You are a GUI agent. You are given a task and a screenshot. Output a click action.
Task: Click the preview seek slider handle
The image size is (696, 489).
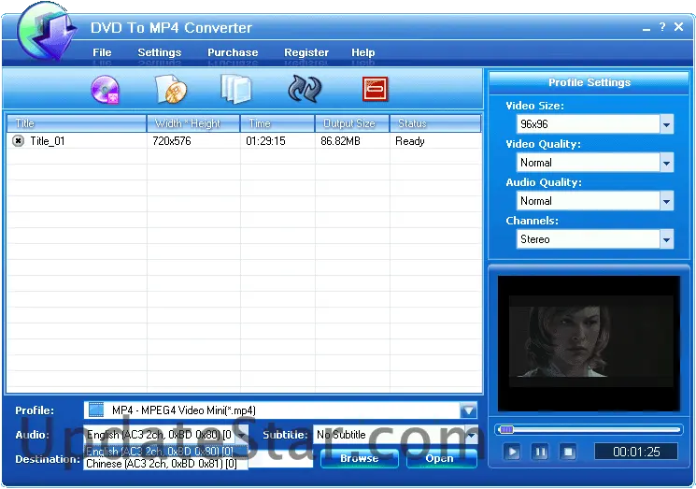click(x=506, y=430)
